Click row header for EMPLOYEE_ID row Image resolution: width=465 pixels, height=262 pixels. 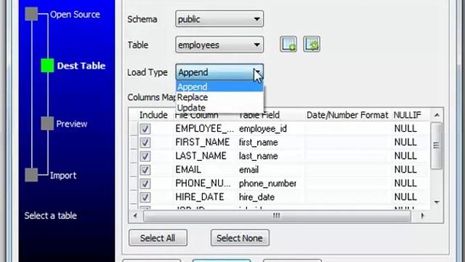[134, 129]
